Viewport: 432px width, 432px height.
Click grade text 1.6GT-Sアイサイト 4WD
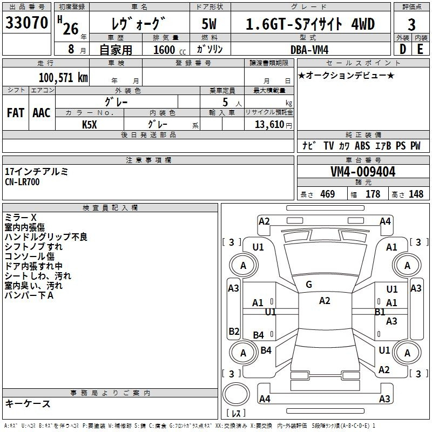coord(310,24)
